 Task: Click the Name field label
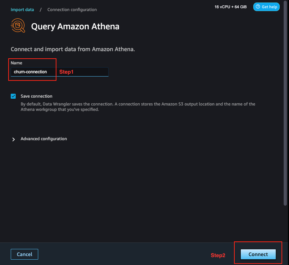click(x=16, y=63)
